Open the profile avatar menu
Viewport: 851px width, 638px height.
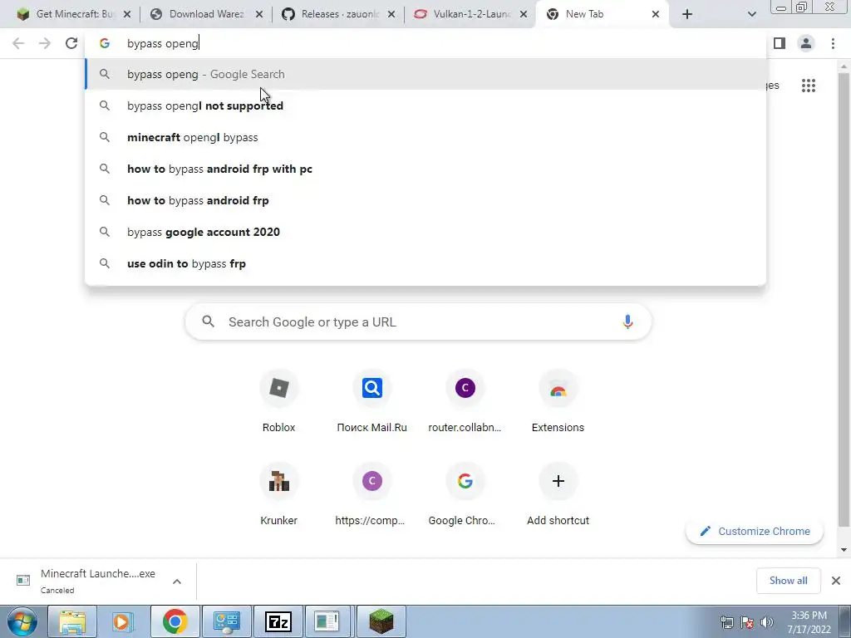806,43
